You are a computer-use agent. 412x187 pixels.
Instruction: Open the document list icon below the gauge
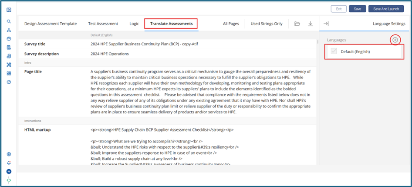tap(9, 48)
